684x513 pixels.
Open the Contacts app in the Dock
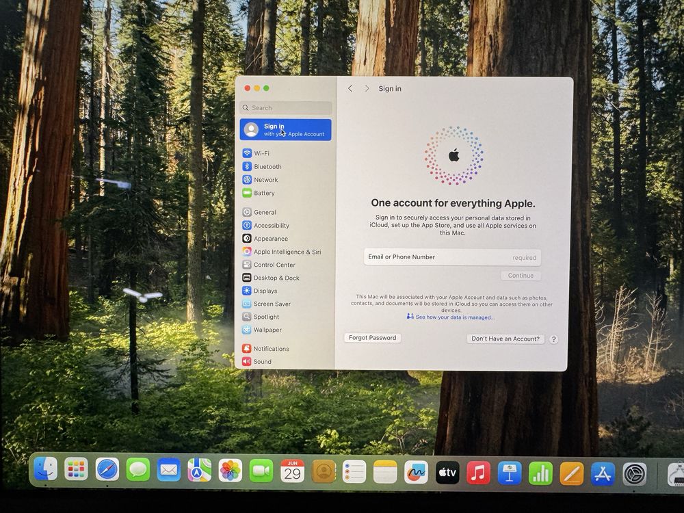(324, 471)
